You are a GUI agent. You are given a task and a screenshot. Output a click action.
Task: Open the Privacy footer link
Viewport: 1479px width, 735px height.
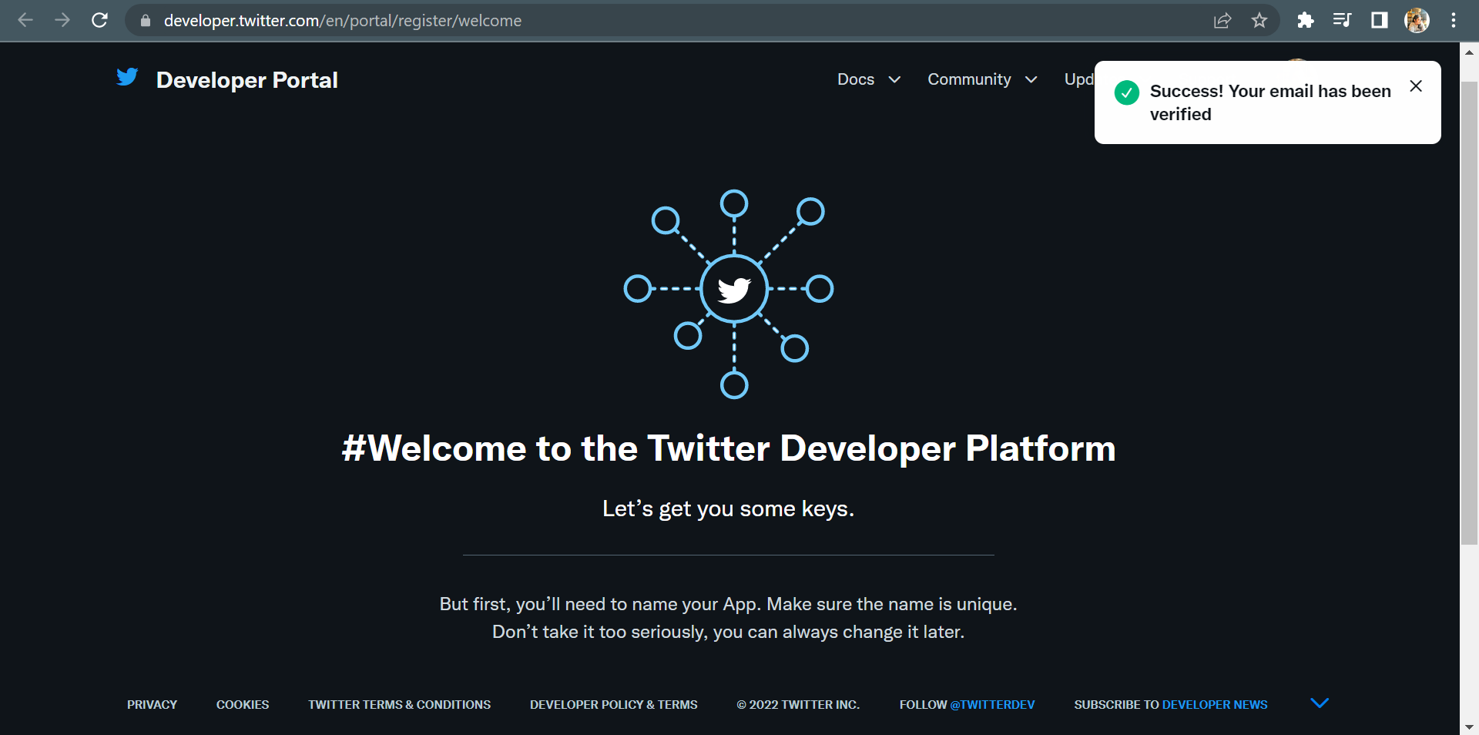152,705
